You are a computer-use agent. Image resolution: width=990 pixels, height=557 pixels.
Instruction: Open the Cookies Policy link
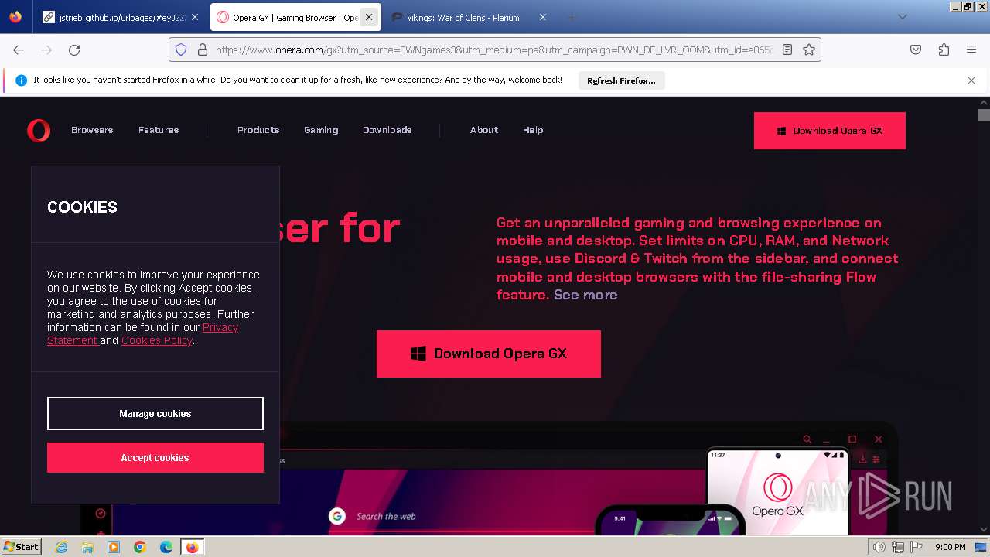[156, 340]
